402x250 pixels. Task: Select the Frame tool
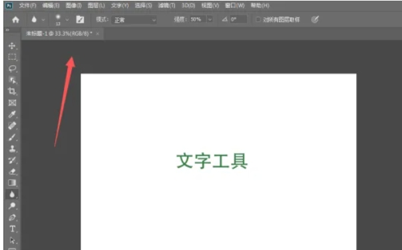point(12,103)
